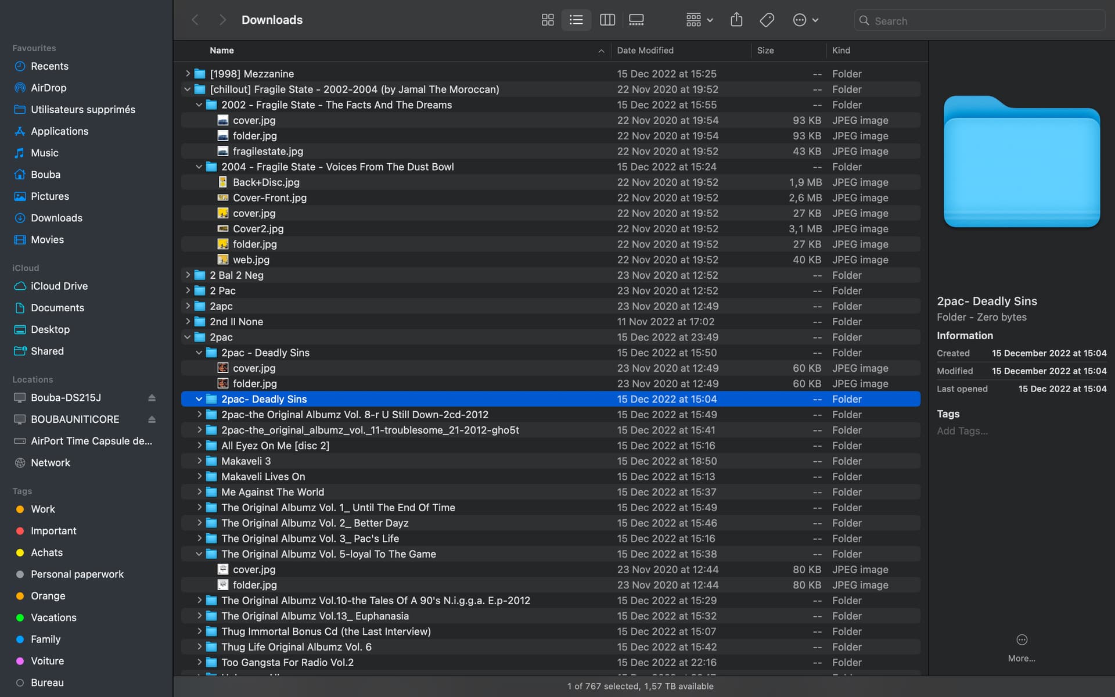Filter by the Family blue tag
The height and width of the screenshot is (697, 1115).
click(45, 639)
